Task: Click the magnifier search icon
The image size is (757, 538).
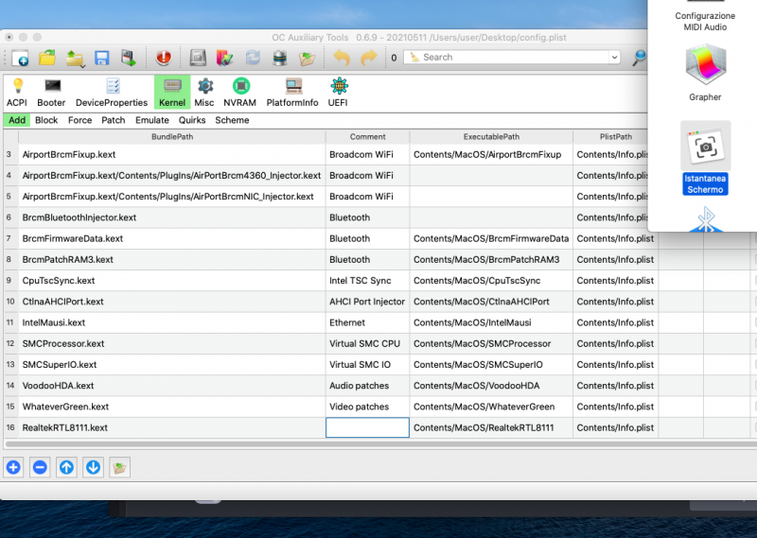Action: [640, 58]
